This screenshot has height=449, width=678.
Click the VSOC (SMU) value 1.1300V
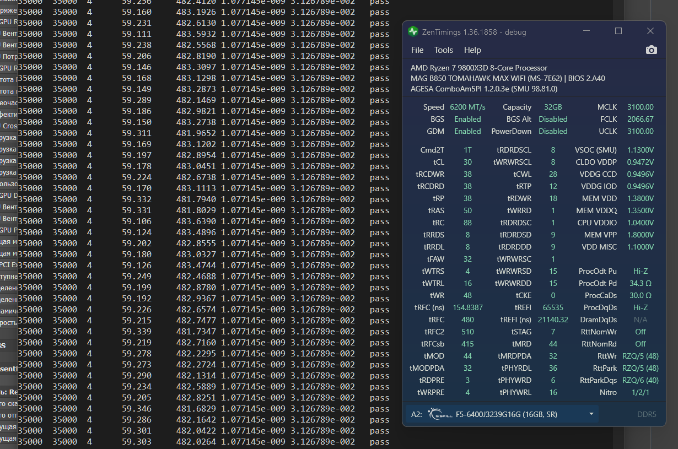coord(641,150)
